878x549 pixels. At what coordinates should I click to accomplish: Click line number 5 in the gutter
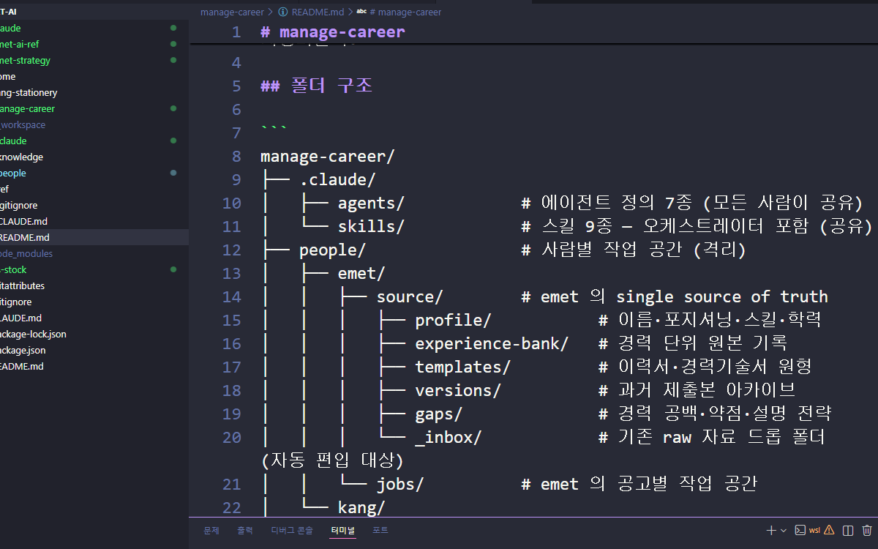(236, 86)
